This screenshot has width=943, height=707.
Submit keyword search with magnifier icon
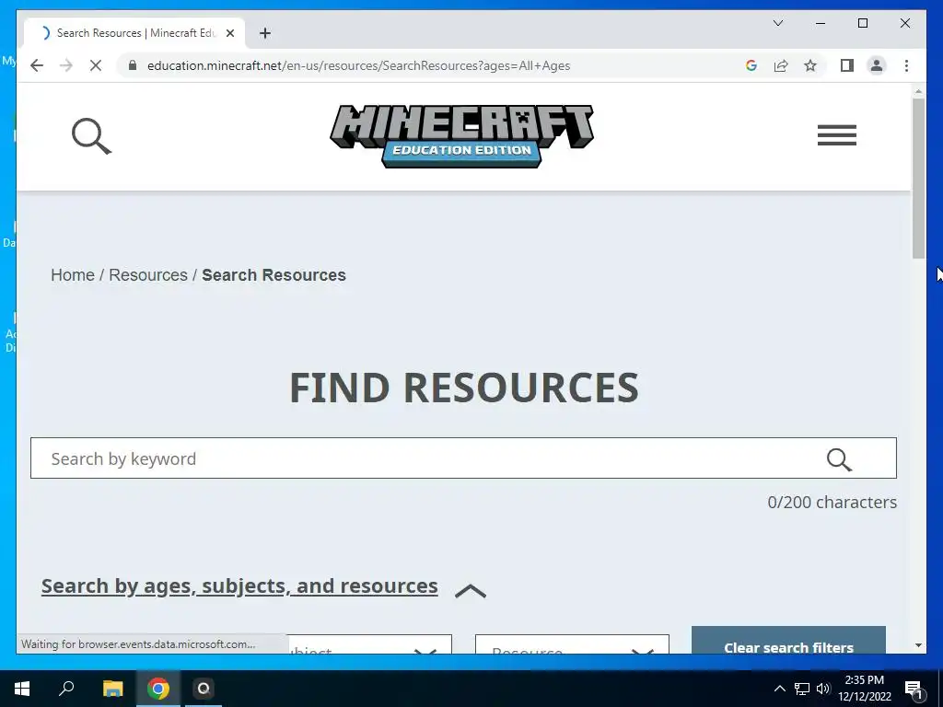tap(839, 459)
